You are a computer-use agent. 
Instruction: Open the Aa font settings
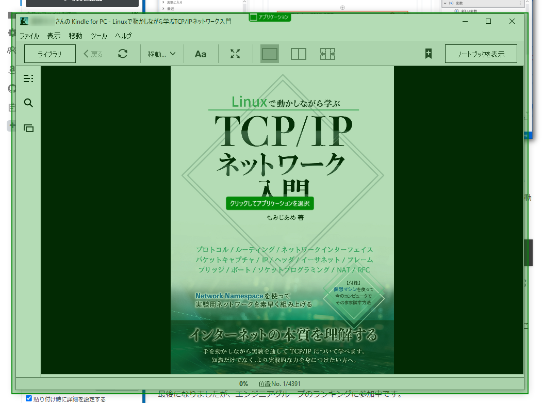[x=201, y=54]
